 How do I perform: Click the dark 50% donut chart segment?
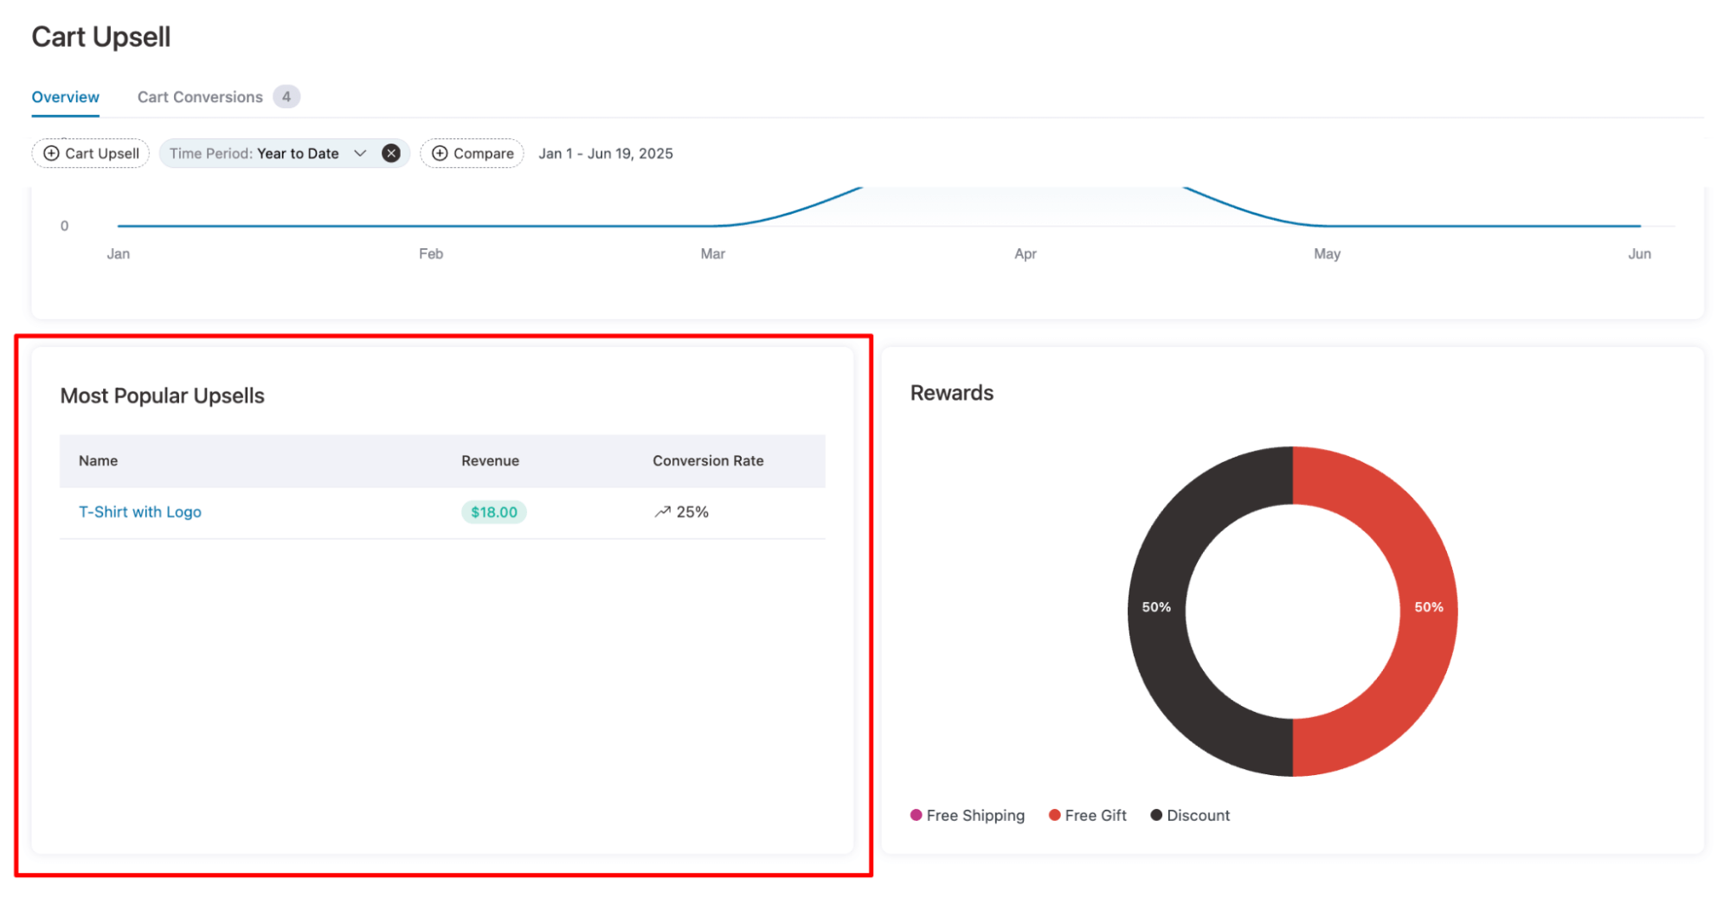click(x=1156, y=607)
